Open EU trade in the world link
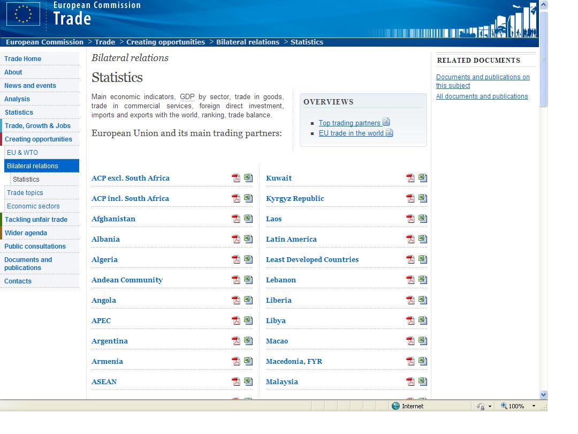 (x=351, y=133)
